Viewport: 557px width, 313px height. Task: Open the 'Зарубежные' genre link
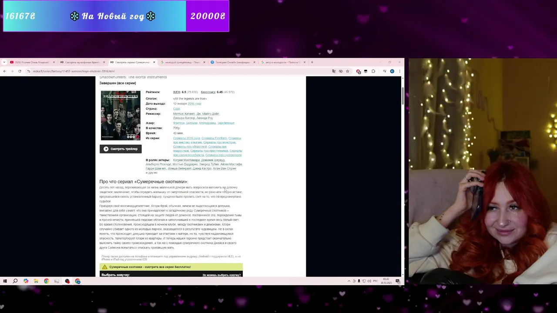[x=226, y=123]
